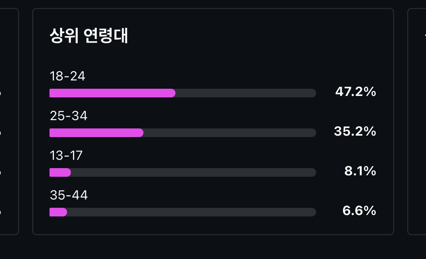Click the pink filled 13-17 bar
Image resolution: width=426 pixels, height=259 pixels.
click(x=60, y=172)
